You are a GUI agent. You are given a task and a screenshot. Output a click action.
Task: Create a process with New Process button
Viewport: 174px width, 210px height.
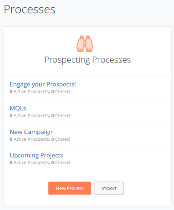point(70,188)
